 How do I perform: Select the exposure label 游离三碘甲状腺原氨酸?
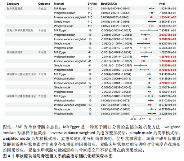[x=20, y=30]
